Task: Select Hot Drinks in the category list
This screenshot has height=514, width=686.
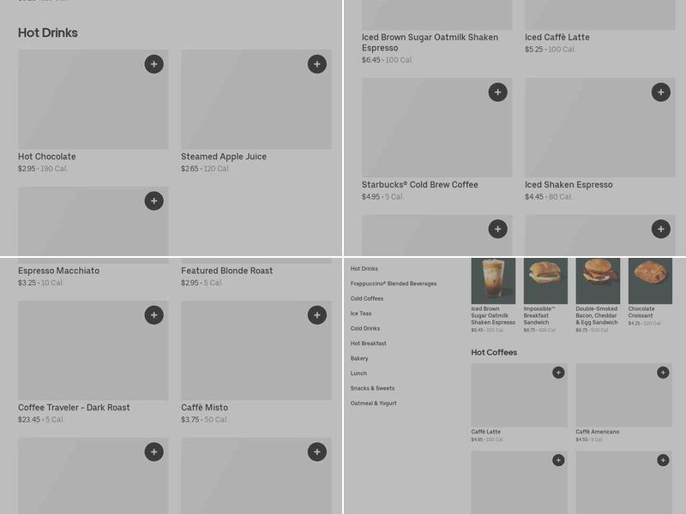Action: pos(364,269)
